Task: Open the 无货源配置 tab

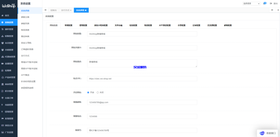Action: pos(212,25)
